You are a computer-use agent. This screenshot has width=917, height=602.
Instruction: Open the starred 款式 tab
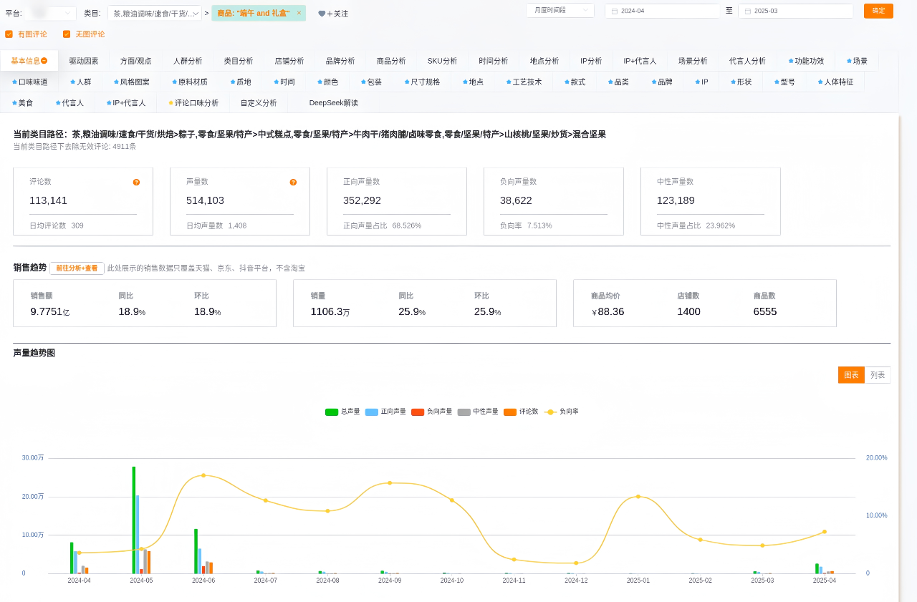coord(575,82)
